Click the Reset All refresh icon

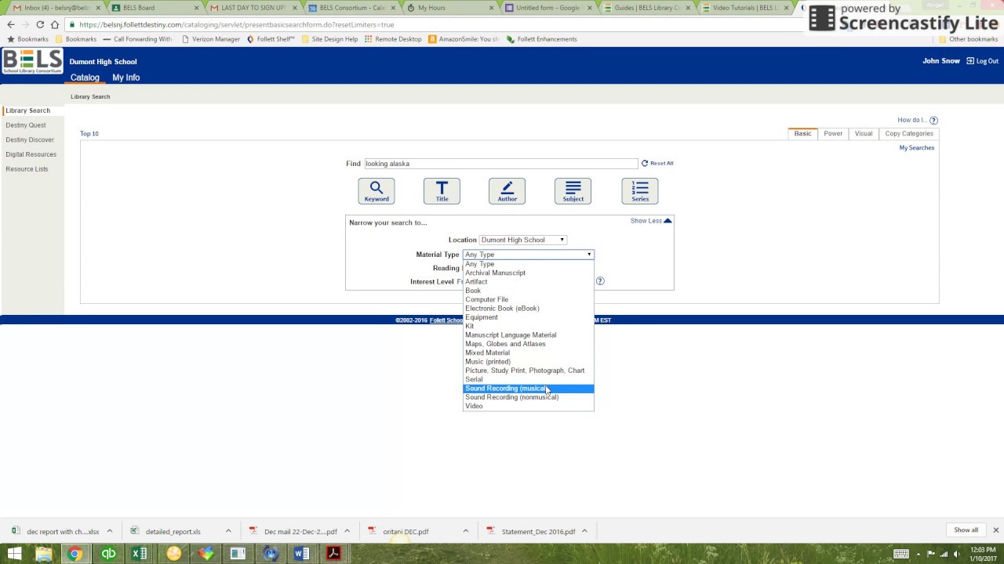(x=646, y=163)
